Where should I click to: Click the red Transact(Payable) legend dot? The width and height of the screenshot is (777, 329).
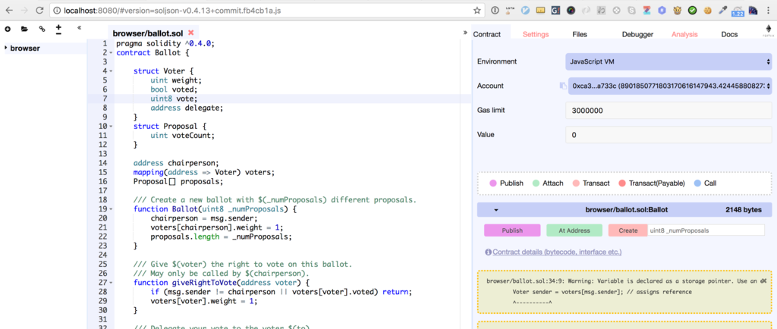pos(622,183)
